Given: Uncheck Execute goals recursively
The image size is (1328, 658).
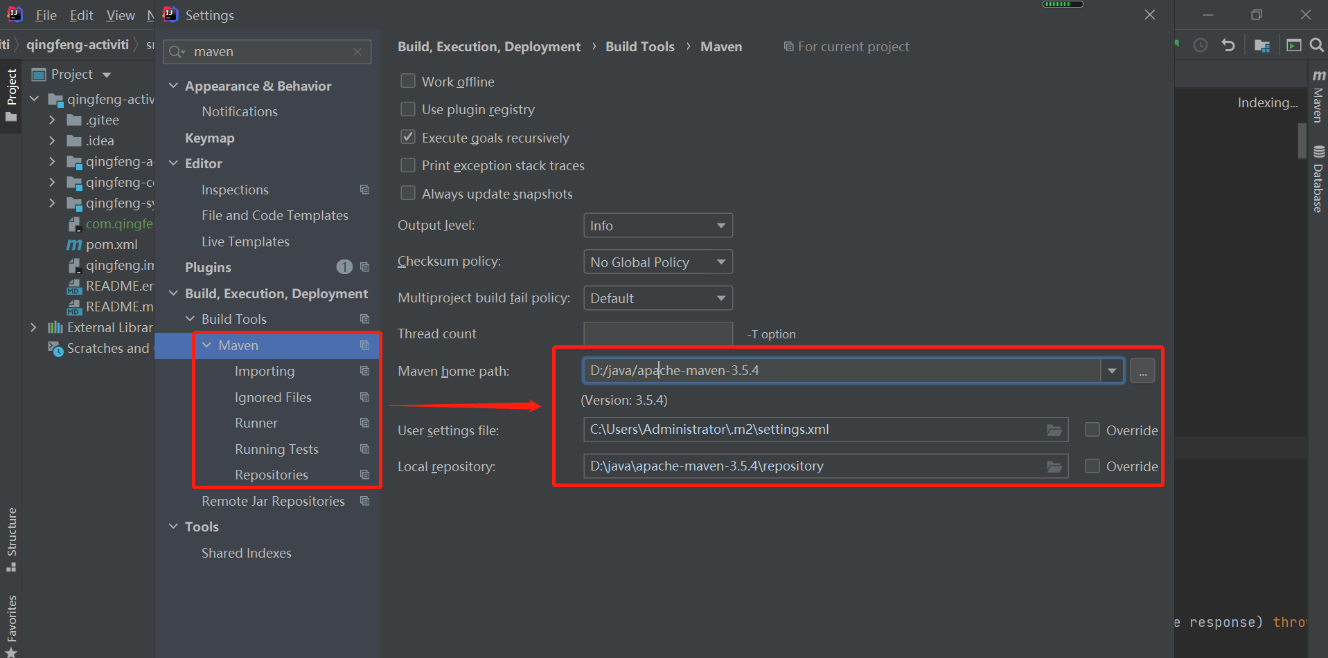Looking at the screenshot, I should tap(408, 137).
